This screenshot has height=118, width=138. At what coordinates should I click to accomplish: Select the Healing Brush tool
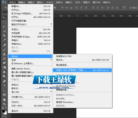4,45
